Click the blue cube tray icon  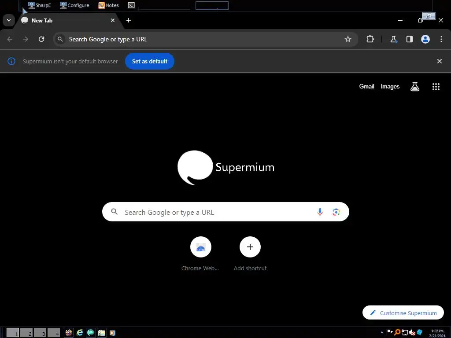[x=419, y=332]
